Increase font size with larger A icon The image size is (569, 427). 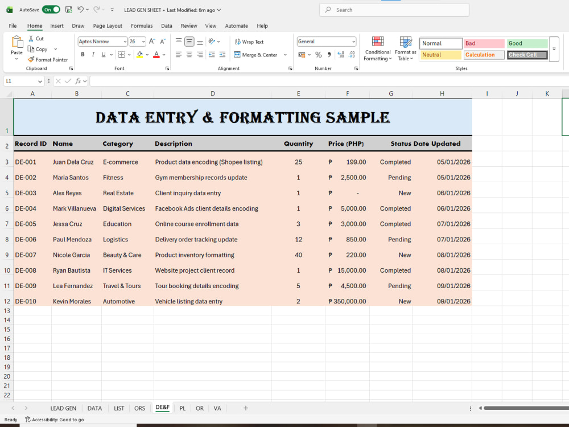pyautogui.click(x=152, y=42)
